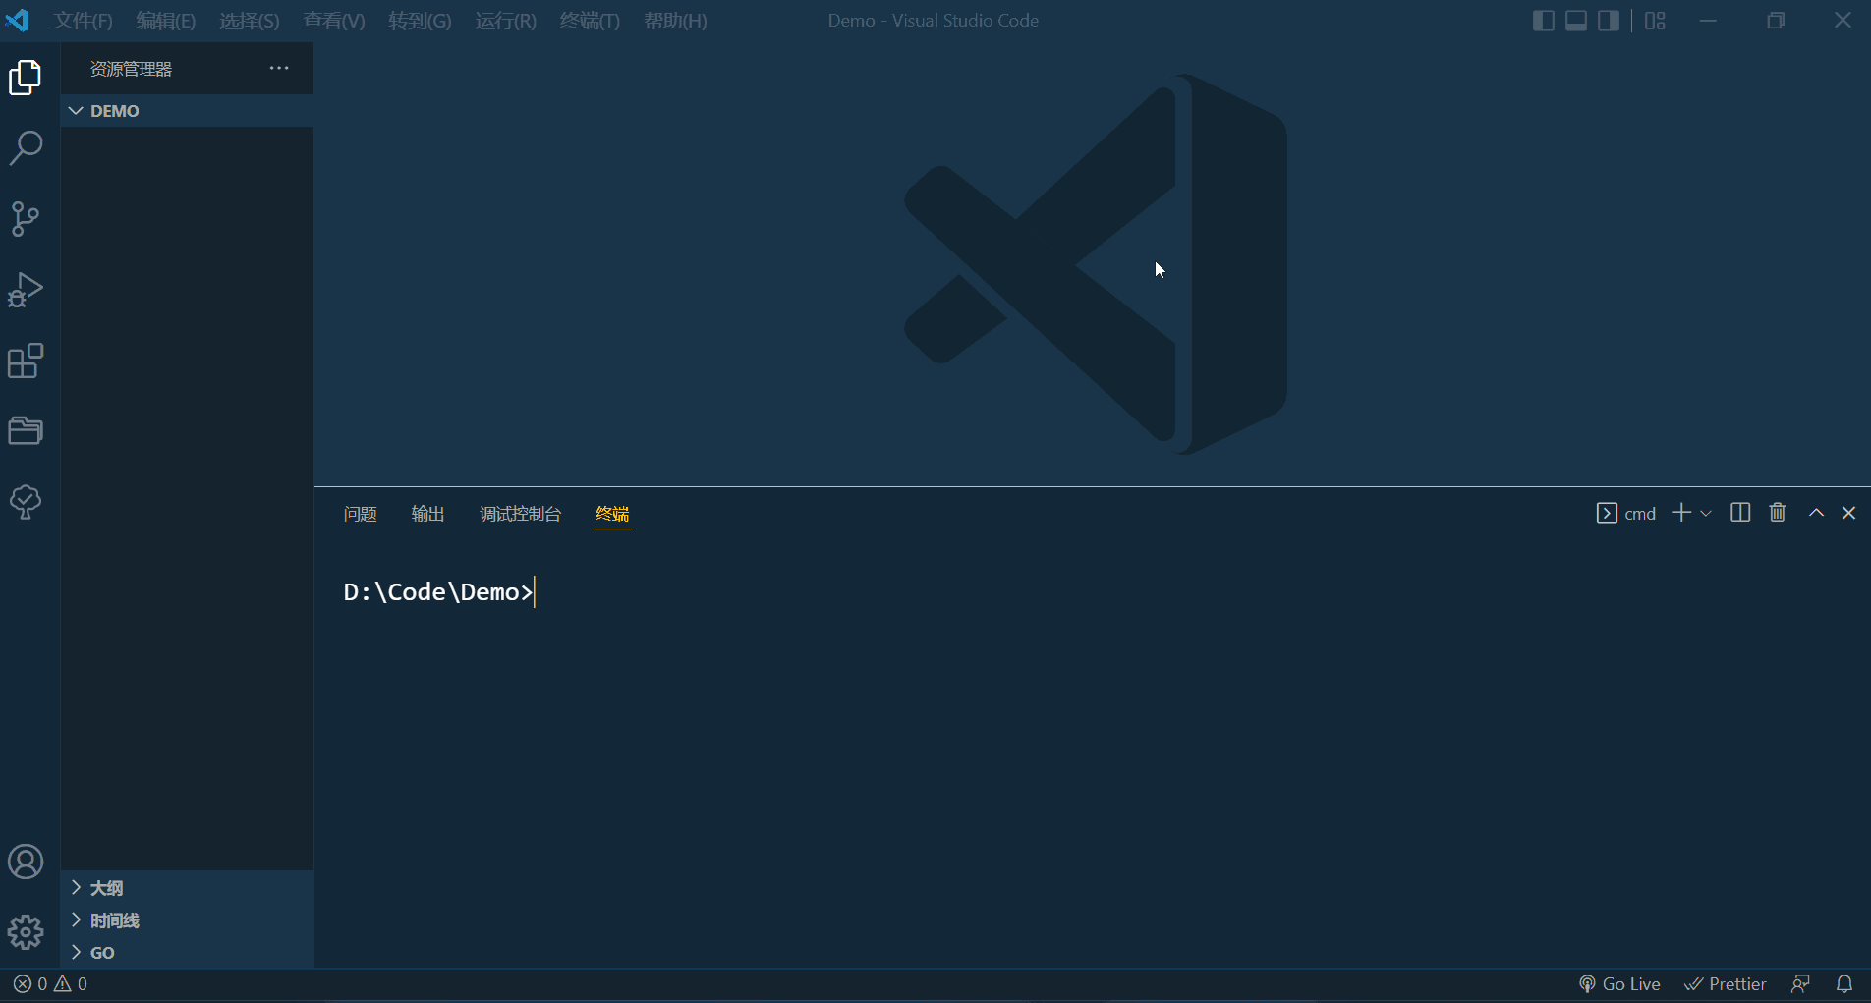Kill terminal with trash icon
The height and width of the screenshot is (1003, 1871).
1778,513
